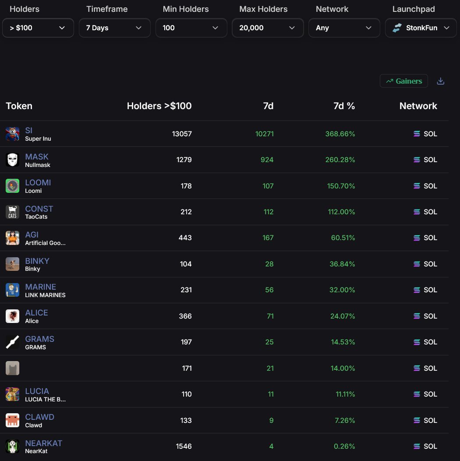Open the MARINE token link
The height and width of the screenshot is (461, 460).
(x=41, y=286)
